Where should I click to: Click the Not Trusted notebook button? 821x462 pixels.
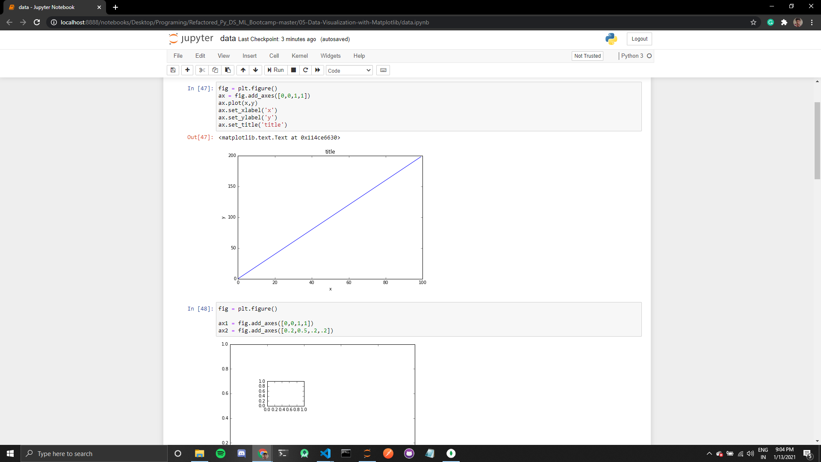click(x=587, y=56)
